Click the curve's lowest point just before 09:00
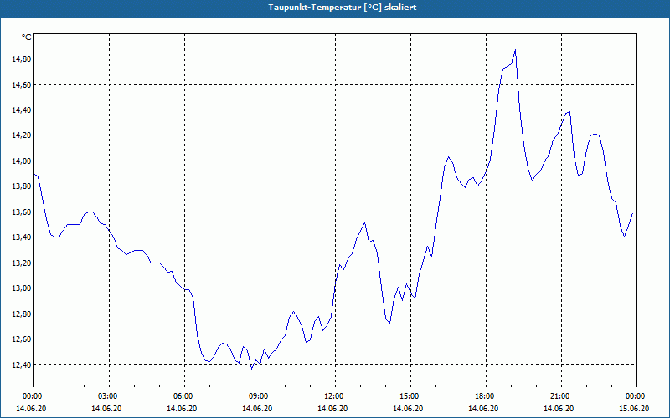 click(252, 369)
